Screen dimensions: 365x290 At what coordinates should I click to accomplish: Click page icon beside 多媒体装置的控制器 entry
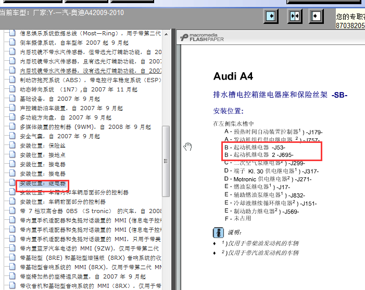pos(12,126)
